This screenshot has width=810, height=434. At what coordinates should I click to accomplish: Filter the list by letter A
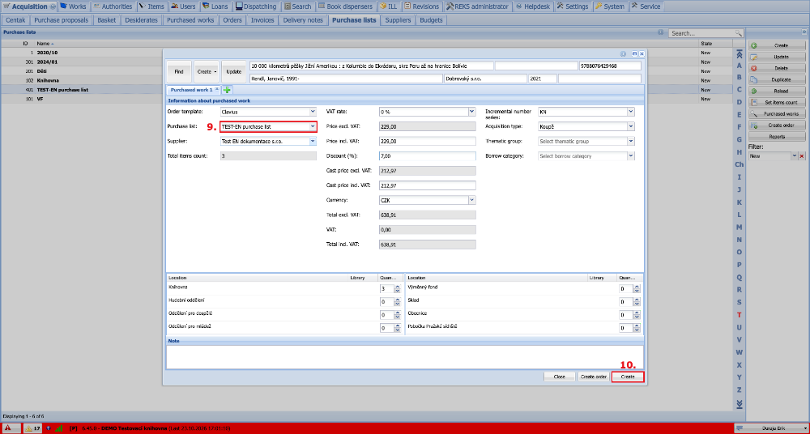(x=740, y=66)
